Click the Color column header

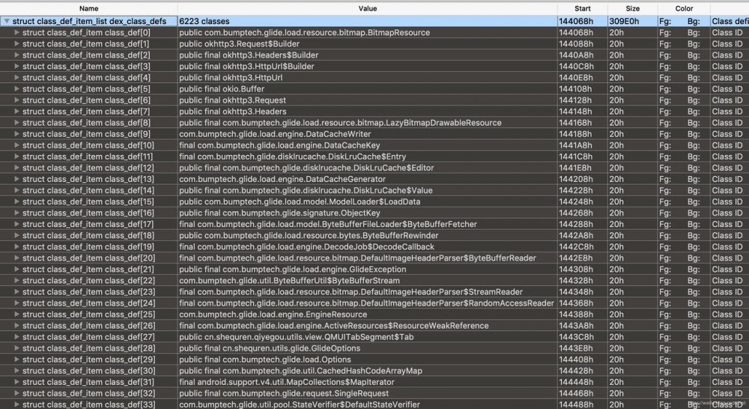[x=684, y=8]
